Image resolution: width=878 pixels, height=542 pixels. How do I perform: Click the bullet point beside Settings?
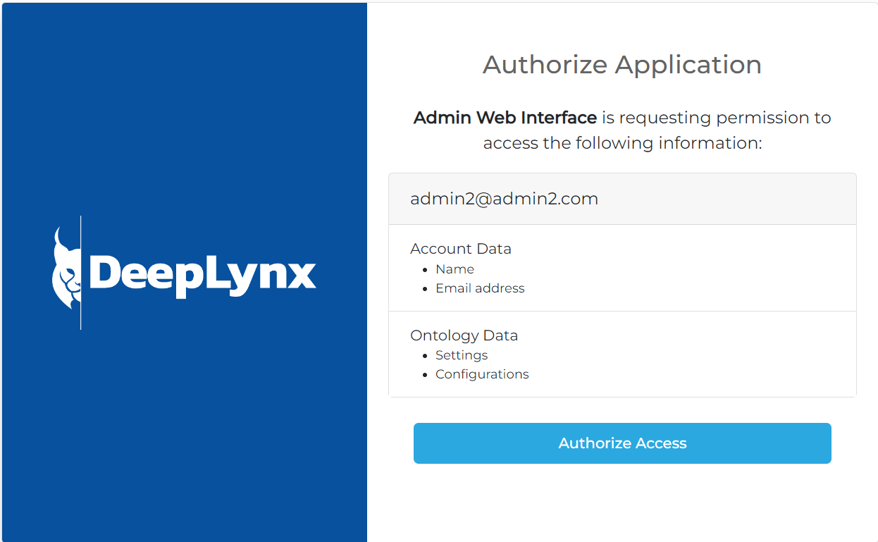click(x=425, y=356)
